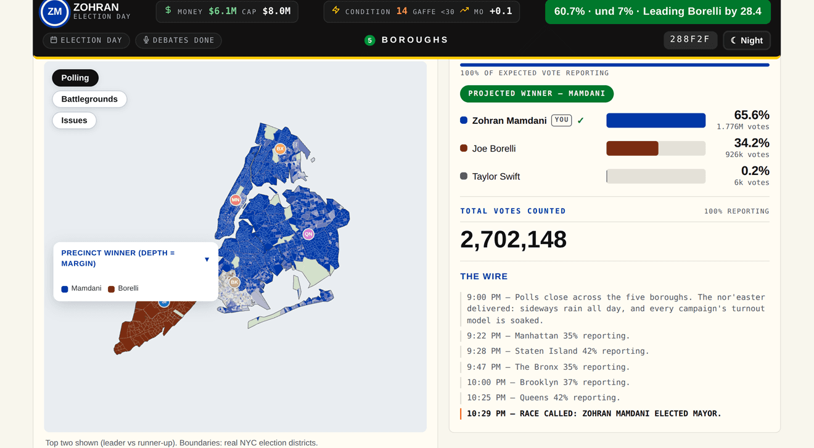This screenshot has height=448, width=814.
Task: Click the ZM candidate avatar
Action: point(55,12)
